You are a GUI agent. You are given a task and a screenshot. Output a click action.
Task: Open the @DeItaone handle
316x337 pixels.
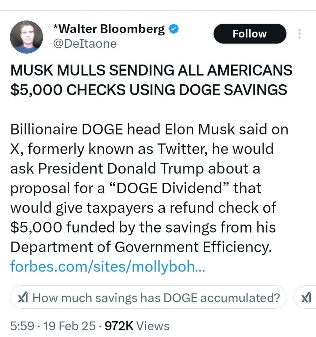[x=85, y=44]
